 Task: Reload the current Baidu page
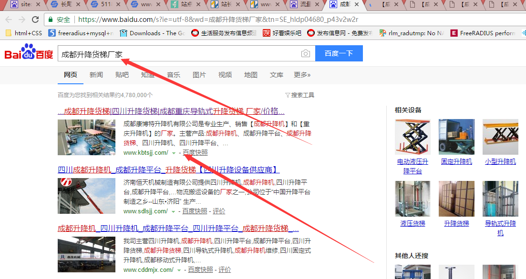[x=35, y=20]
